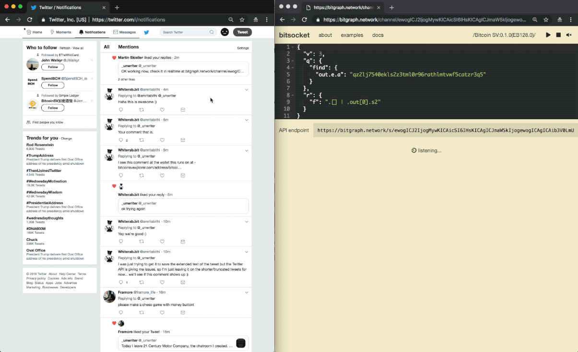
Task: Like the 'Haha this is awesome' tweet
Action: click(x=162, y=110)
